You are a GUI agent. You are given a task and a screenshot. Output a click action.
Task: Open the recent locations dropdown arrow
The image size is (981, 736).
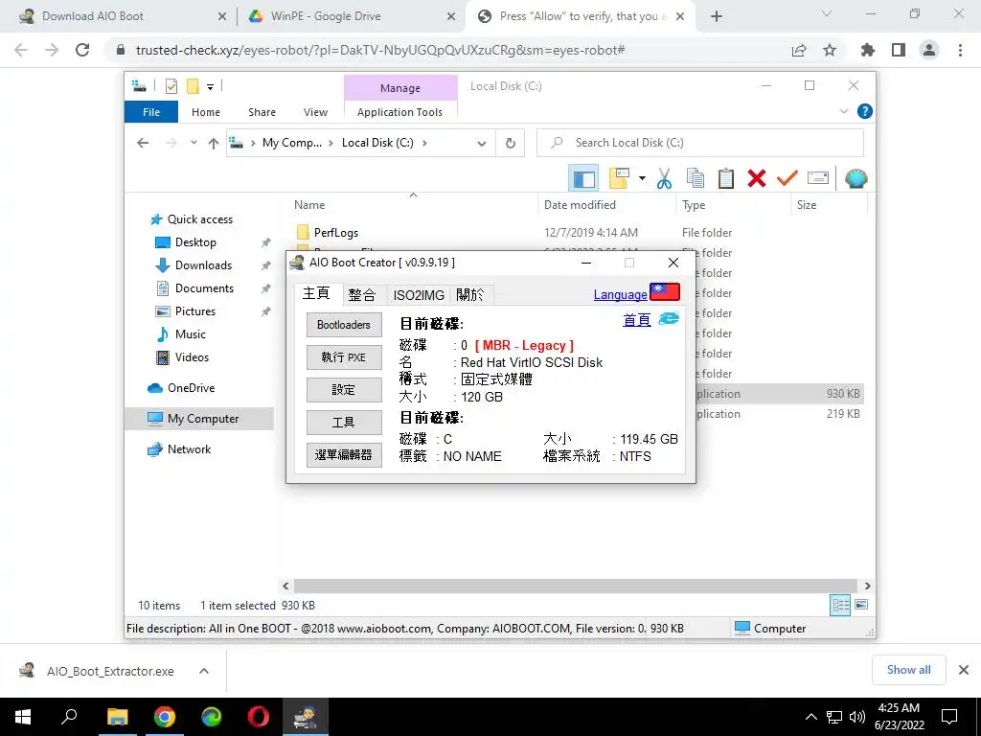point(194,143)
